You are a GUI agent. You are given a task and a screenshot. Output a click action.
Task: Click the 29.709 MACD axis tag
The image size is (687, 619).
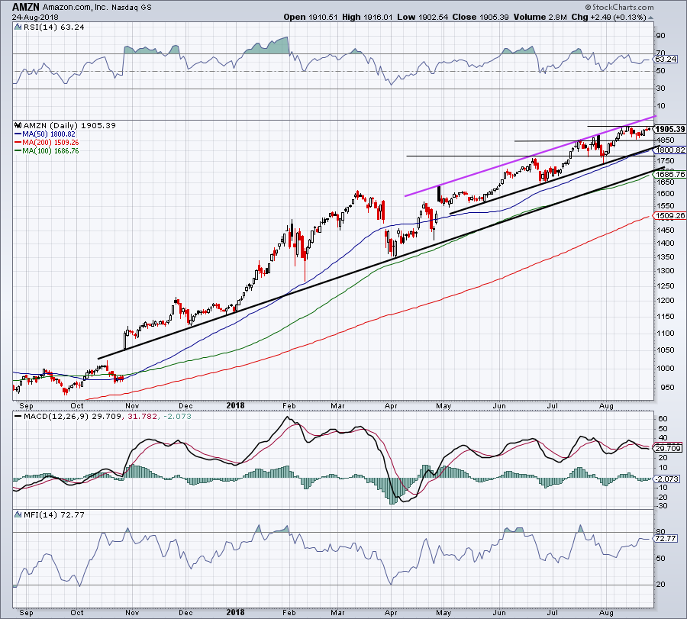coord(668,448)
